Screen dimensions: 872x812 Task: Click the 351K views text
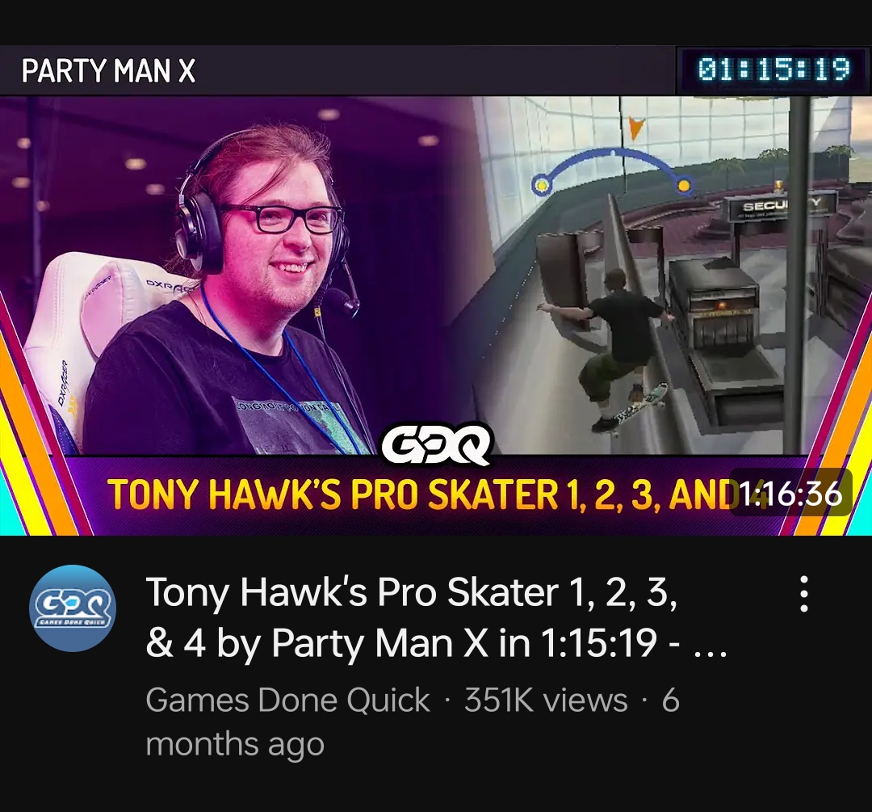pos(546,700)
